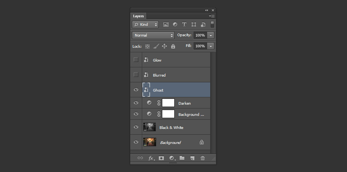Collapse panel with double arrow icon

click(206, 10)
